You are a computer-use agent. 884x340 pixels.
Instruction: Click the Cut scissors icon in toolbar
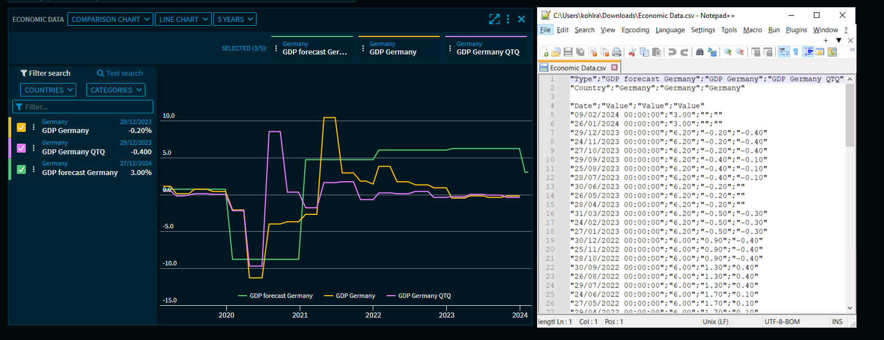(x=632, y=52)
